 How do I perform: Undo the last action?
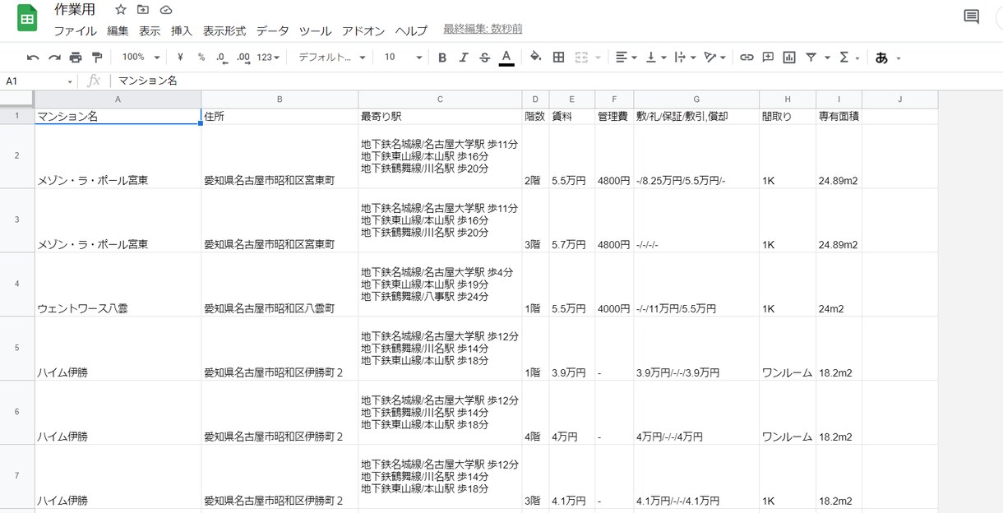pyautogui.click(x=33, y=58)
